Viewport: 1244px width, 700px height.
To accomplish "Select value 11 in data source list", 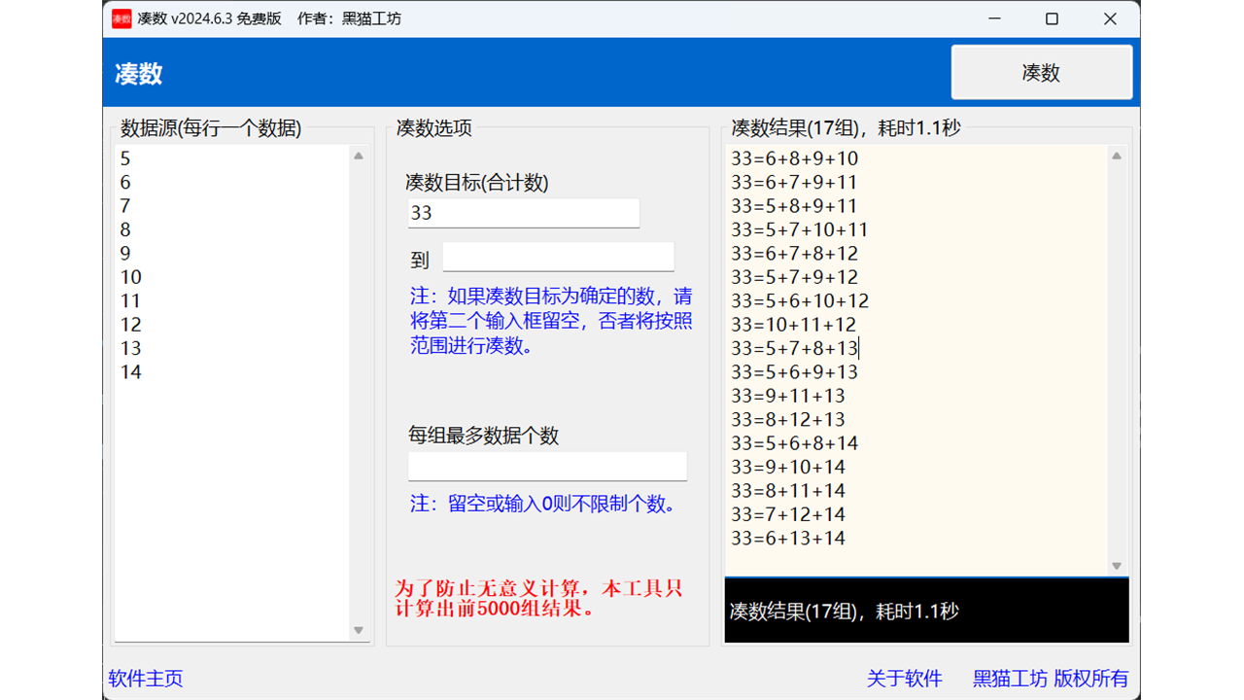I will click(131, 301).
